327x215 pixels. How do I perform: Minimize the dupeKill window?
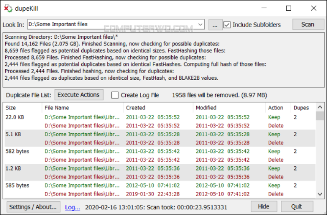click(x=264, y=8)
